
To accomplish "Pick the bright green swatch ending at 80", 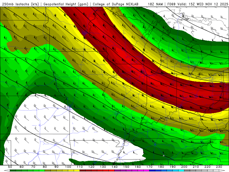I will coord(42,170).
